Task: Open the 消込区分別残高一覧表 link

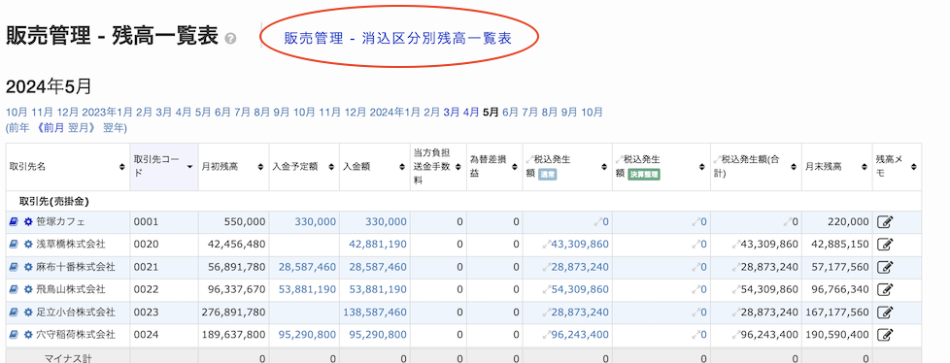Action: point(398,39)
